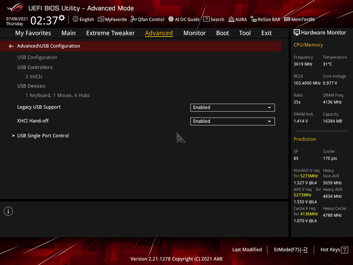Click the EzMode exit arrow icon
353x265 pixels.
(304, 250)
